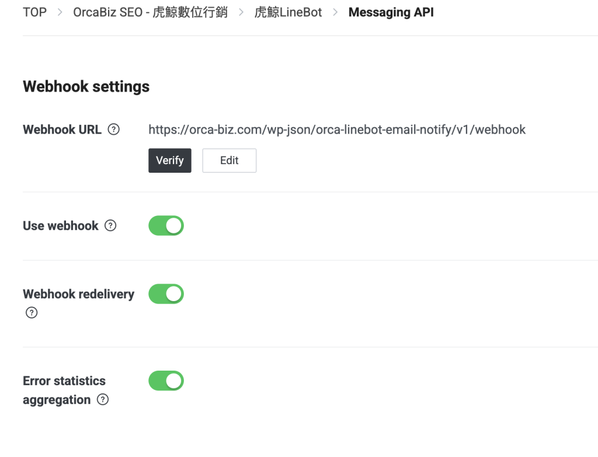This screenshot has width=598, height=457.
Task: Open the OrcaBiz SEO - 虎鯨數位行銷 breadcrumb
Action: click(x=150, y=12)
